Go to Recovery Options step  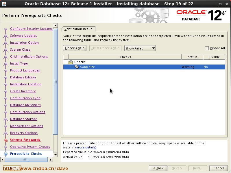pos(24,133)
